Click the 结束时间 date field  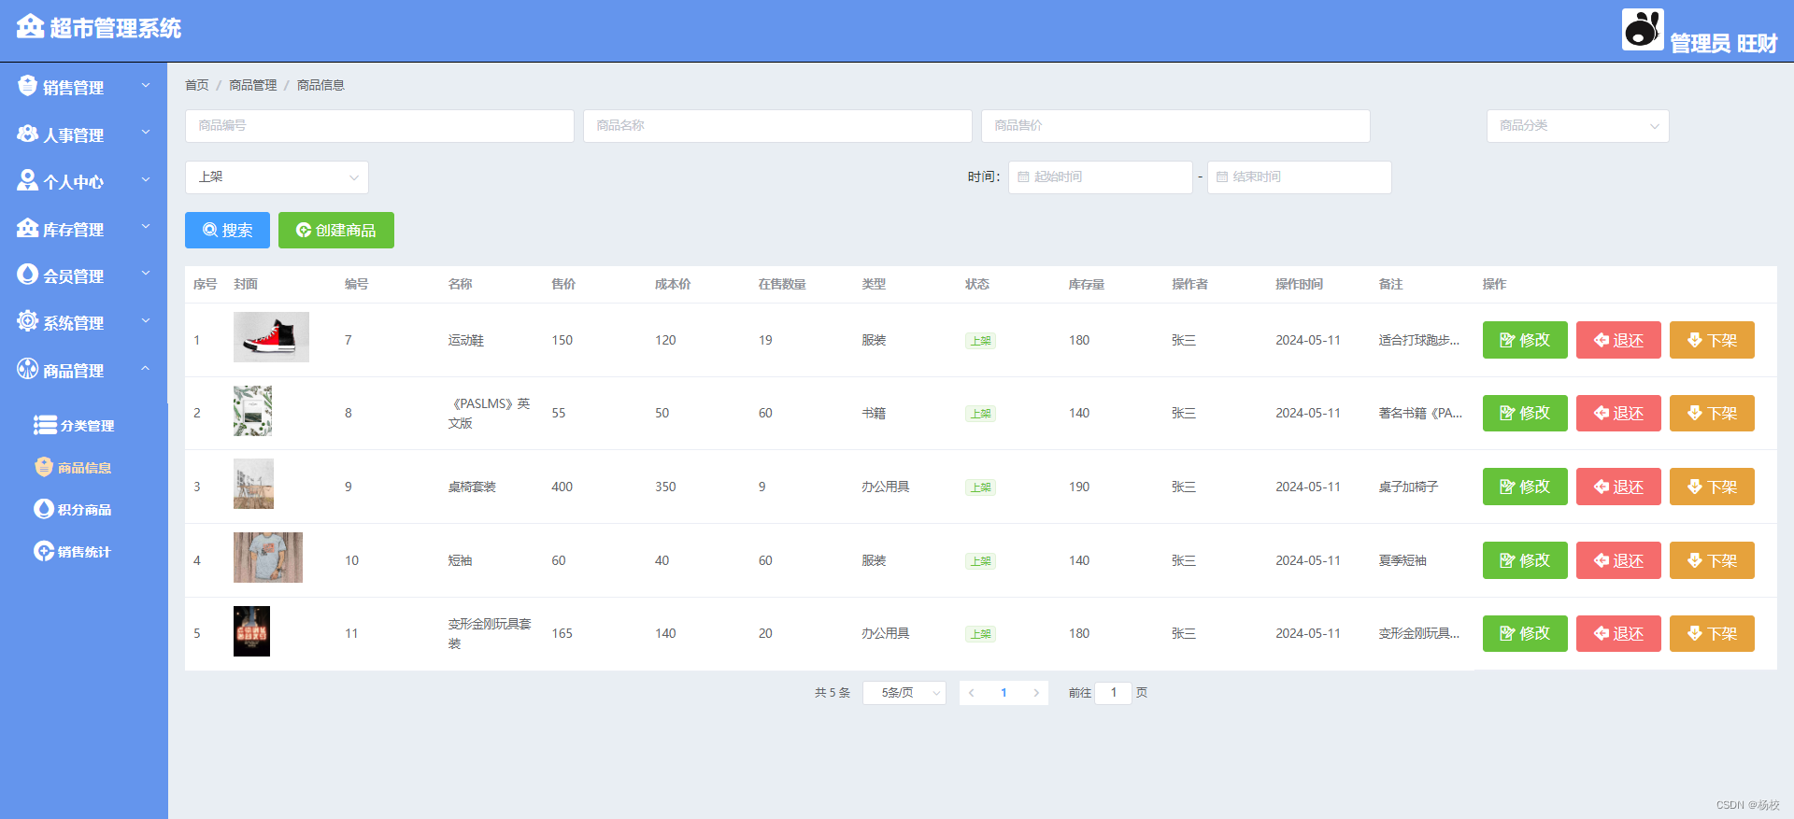point(1300,177)
